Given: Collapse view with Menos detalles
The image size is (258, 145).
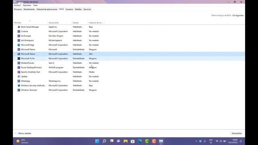Looking at the screenshot, I should (23, 133).
